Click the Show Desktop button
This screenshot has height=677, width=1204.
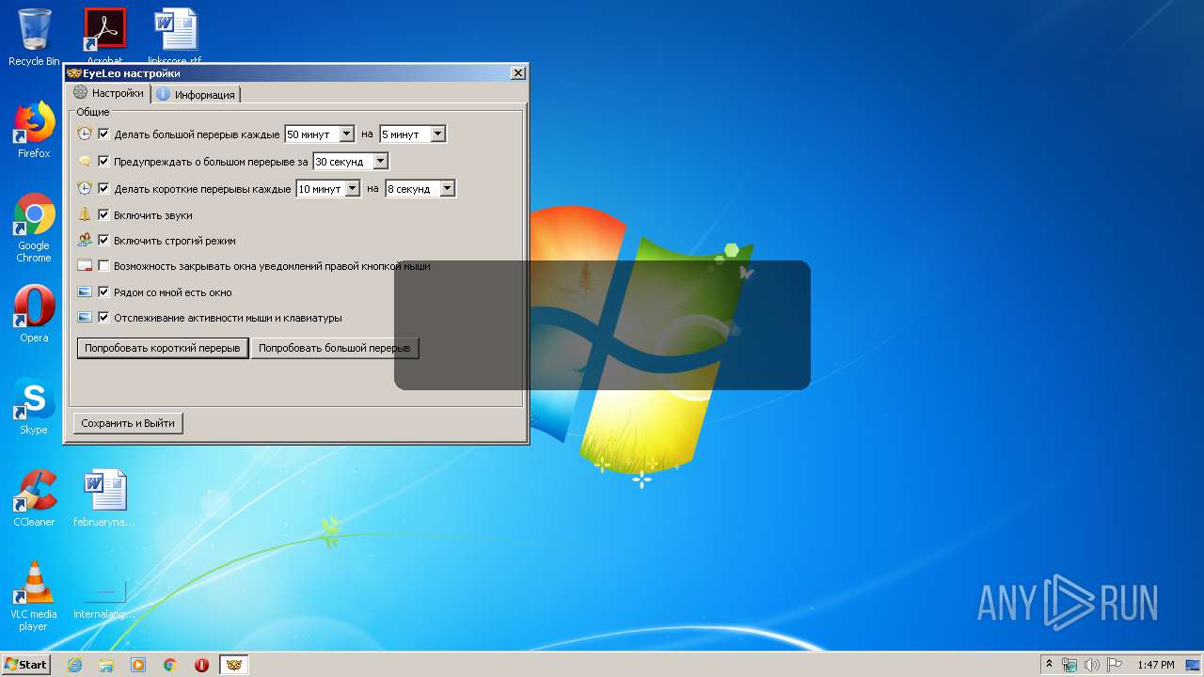click(1195, 665)
